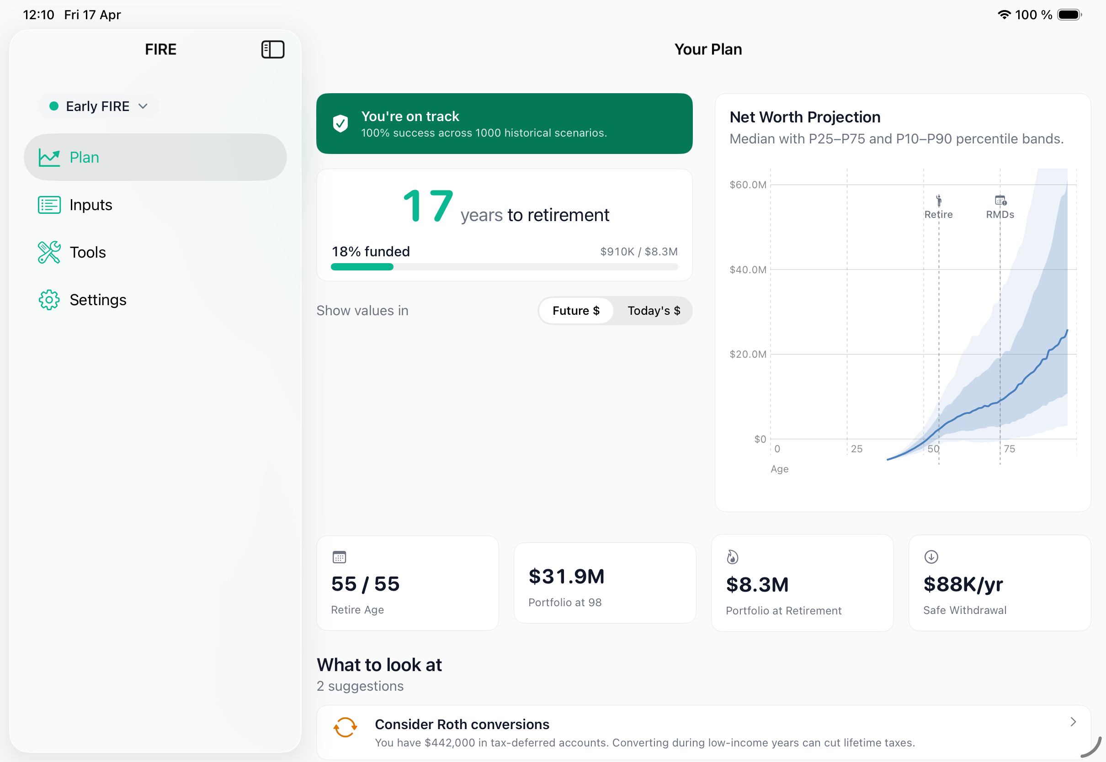Screen dimensions: 1106x762
Task: Click the $40.0M axis label
Action: [748, 270]
